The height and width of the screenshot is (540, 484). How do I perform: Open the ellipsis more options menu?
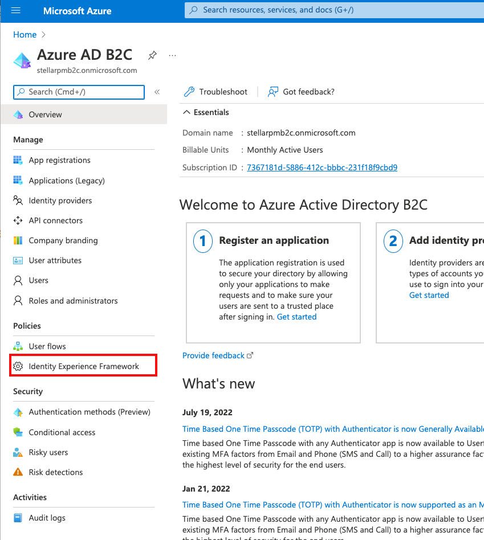(x=173, y=55)
